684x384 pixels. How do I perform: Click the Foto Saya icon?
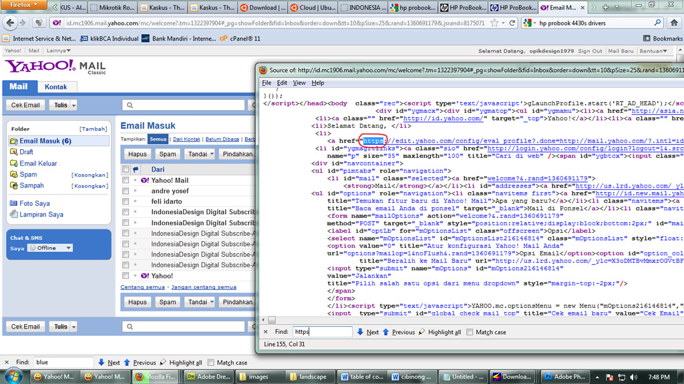tap(14, 203)
